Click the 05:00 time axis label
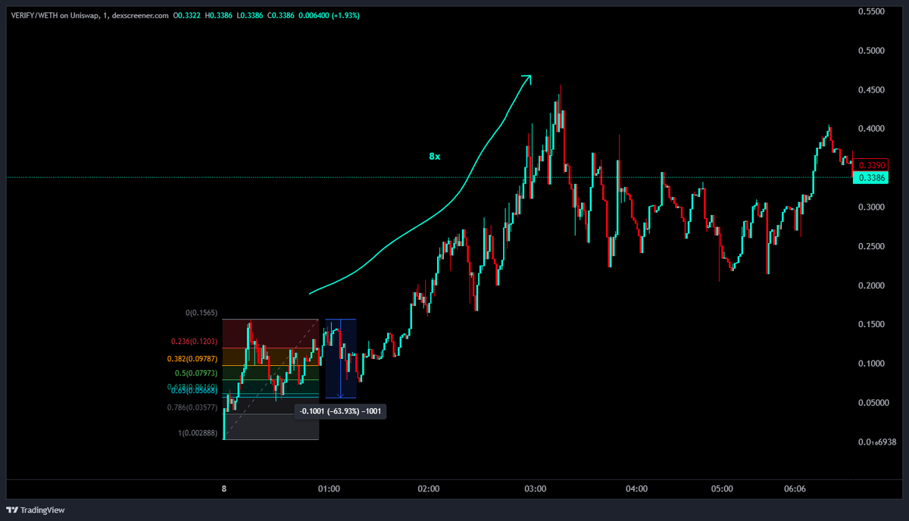The width and height of the screenshot is (909, 521). [723, 489]
